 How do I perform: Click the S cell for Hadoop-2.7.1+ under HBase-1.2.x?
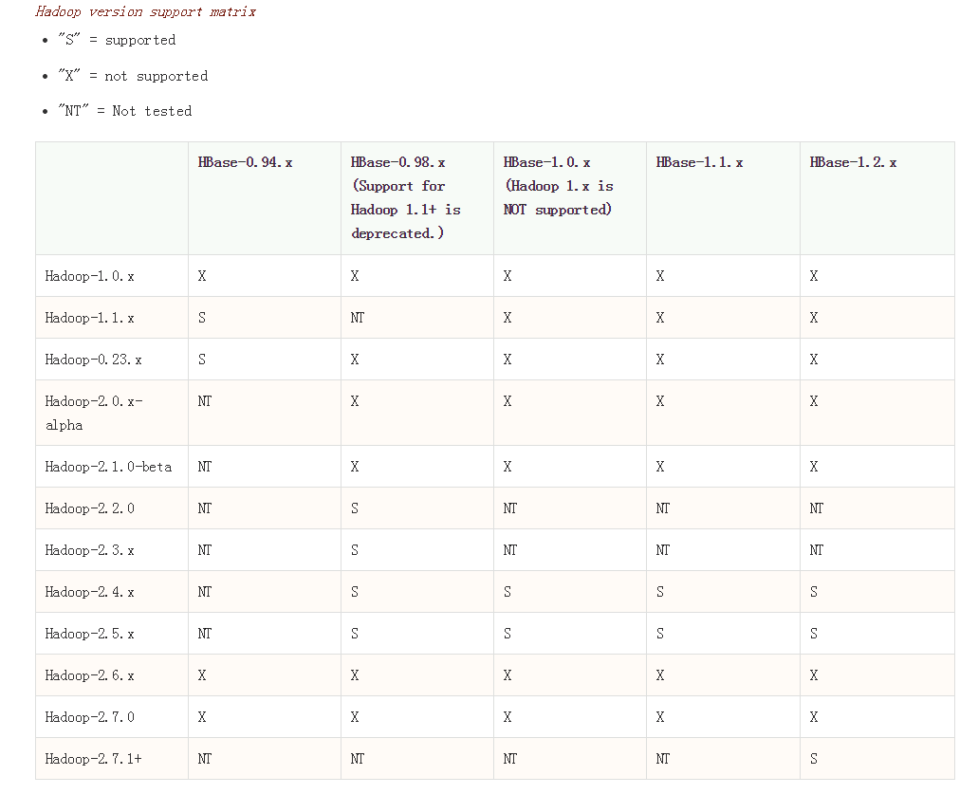point(813,759)
